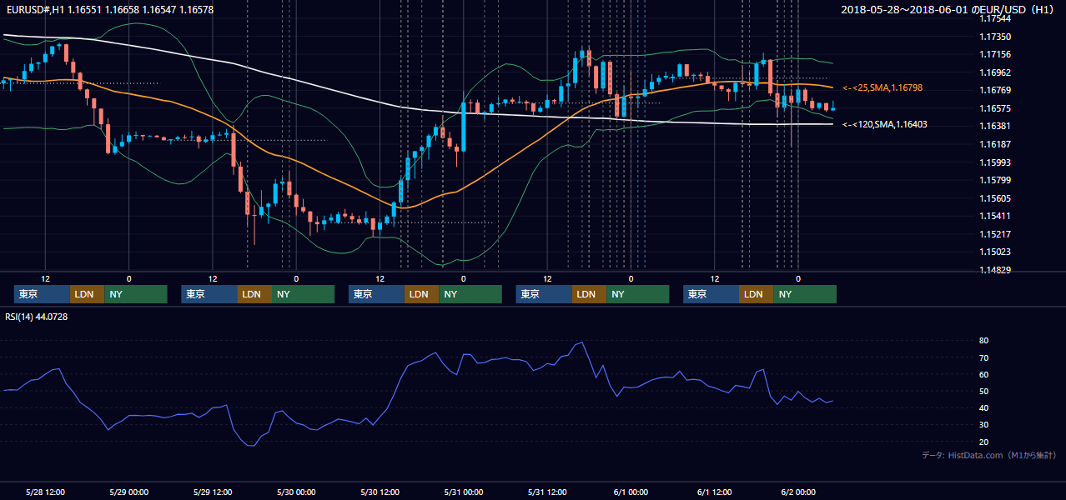Click RSI scale value 20
Image resolution: width=1066 pixels, height=500 pixels.
tap(983, 441)
